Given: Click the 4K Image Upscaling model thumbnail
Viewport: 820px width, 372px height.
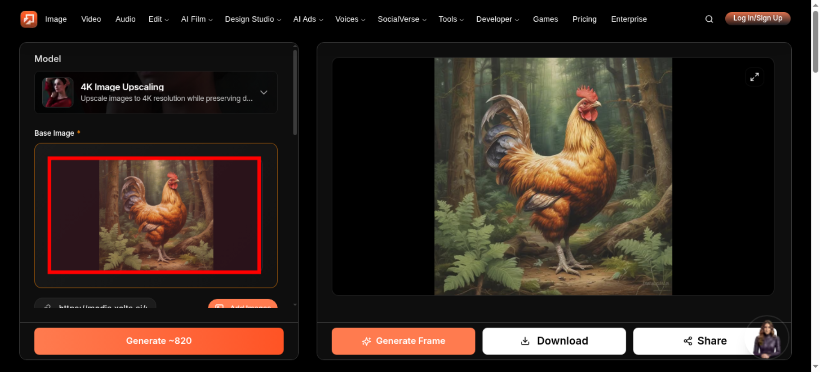Looking at the screenshot, I should [58, 93].
